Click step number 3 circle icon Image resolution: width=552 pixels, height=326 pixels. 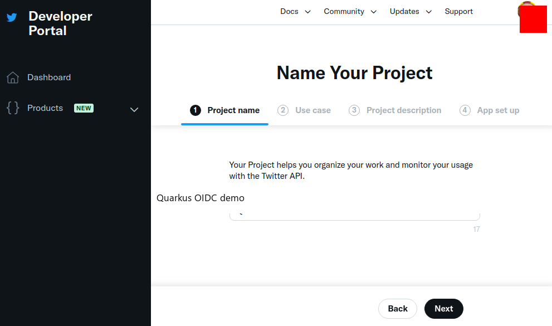(354, 110)
